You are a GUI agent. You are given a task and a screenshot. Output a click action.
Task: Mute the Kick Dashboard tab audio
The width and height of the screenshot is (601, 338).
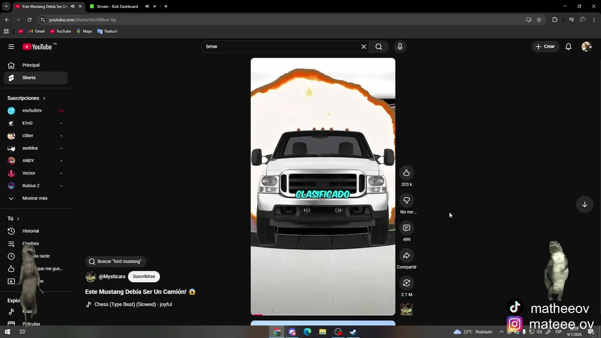click(x=147, y=7)
